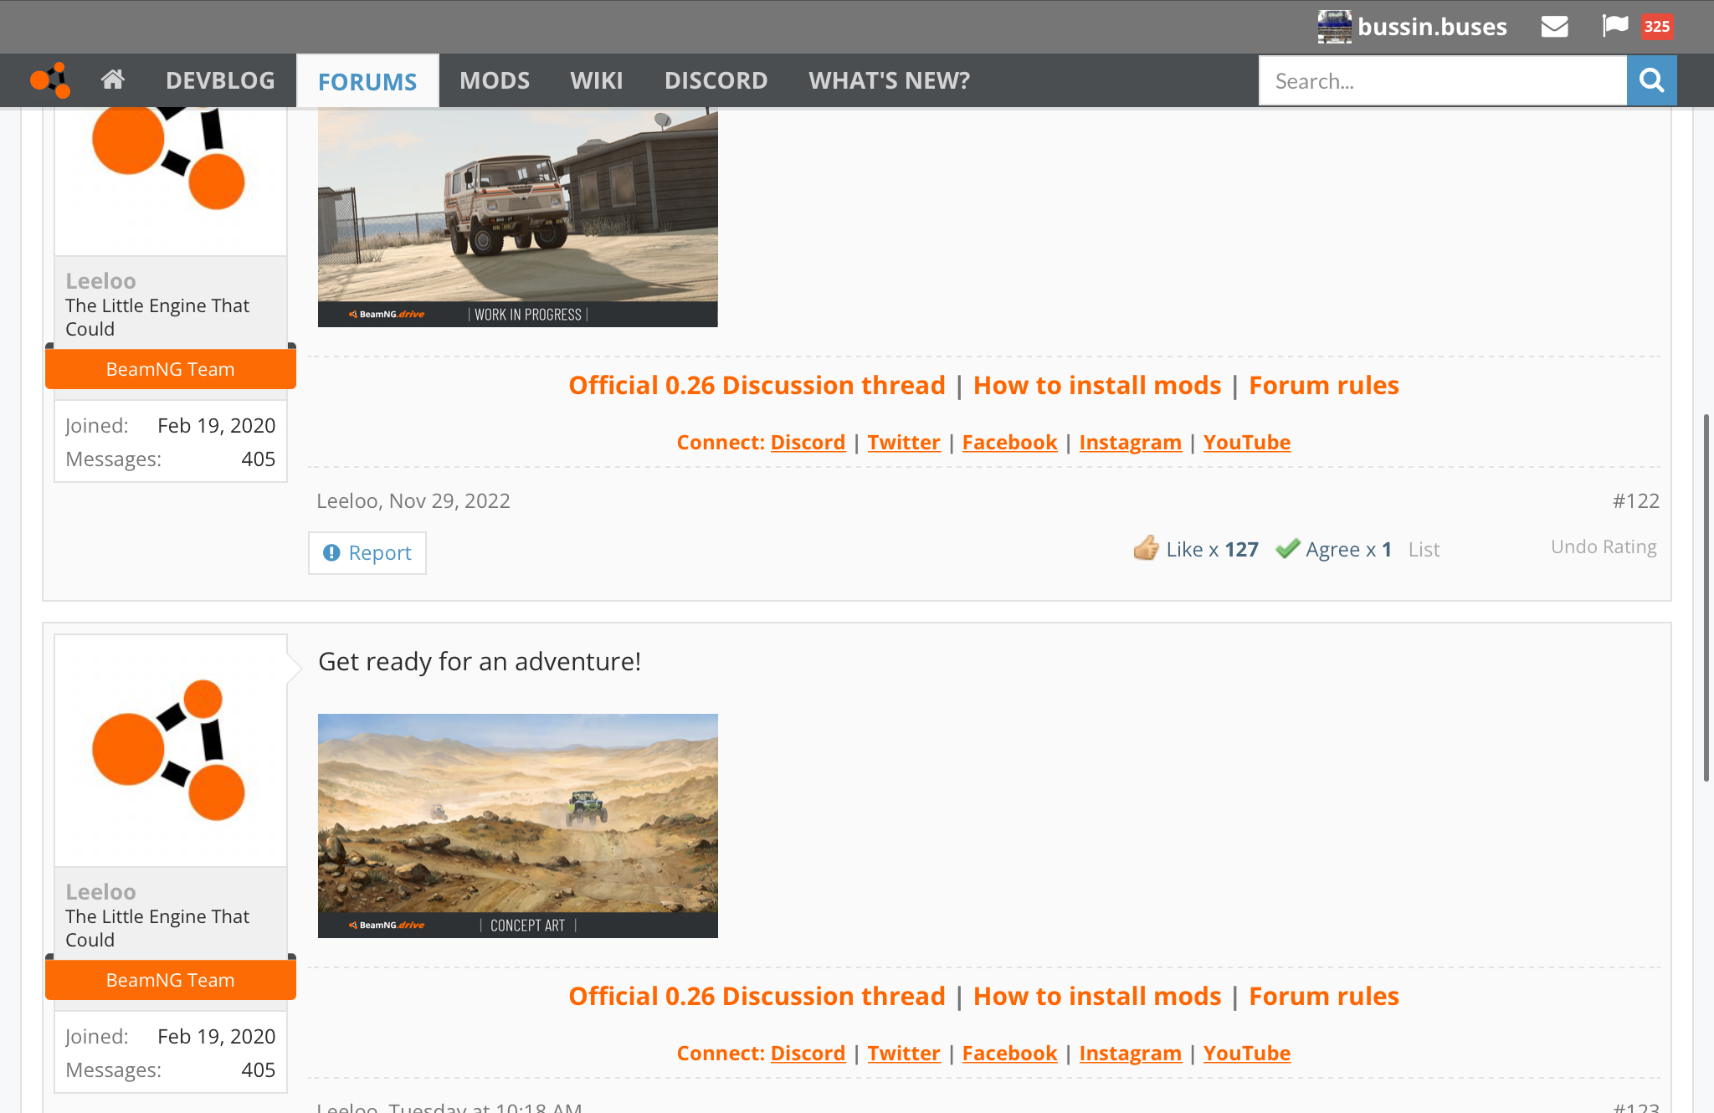The width and height of the screenshot is (1714, 1113).
Task: Open the work in progress truck image
Action: [x=518, y=217]
